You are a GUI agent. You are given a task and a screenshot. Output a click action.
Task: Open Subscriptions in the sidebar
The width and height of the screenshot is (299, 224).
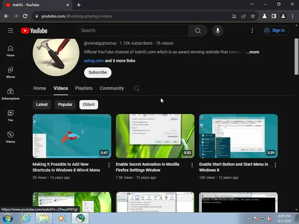point(11,94)
